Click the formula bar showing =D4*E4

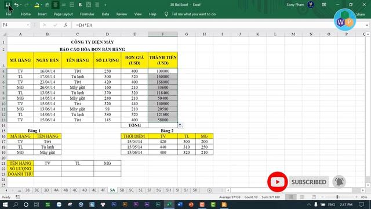pyautogui.click(x=218, y=25)
